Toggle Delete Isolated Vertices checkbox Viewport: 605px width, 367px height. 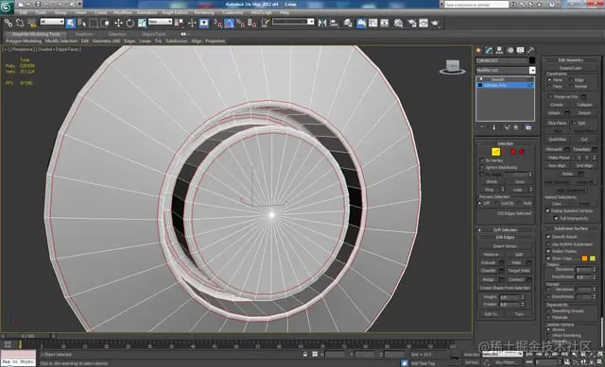click(547, 211)
